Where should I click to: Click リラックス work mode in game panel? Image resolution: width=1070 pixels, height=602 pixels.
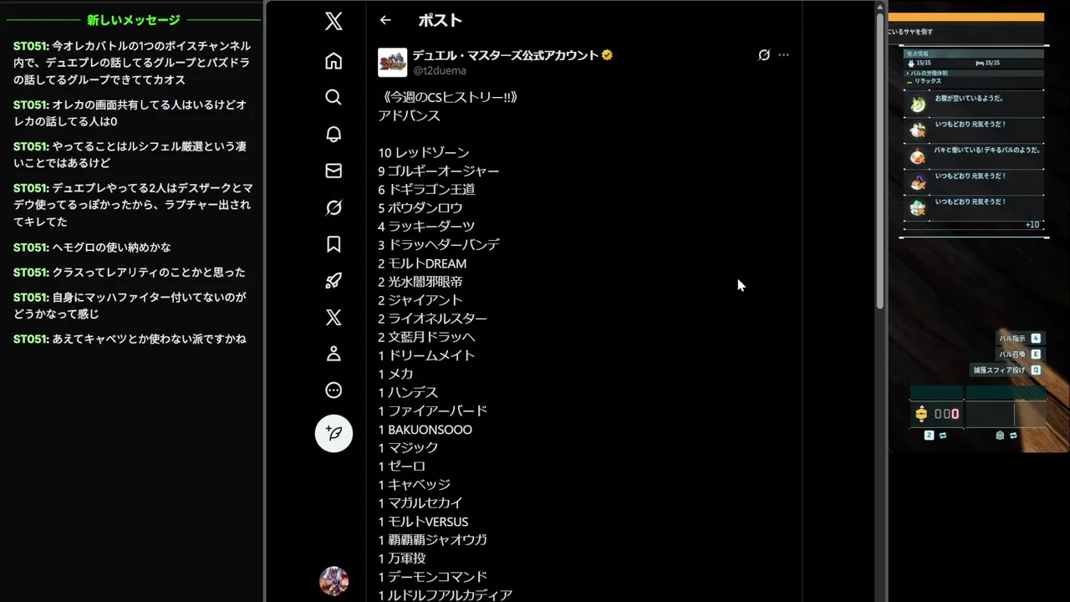click(x=928, y=81)
